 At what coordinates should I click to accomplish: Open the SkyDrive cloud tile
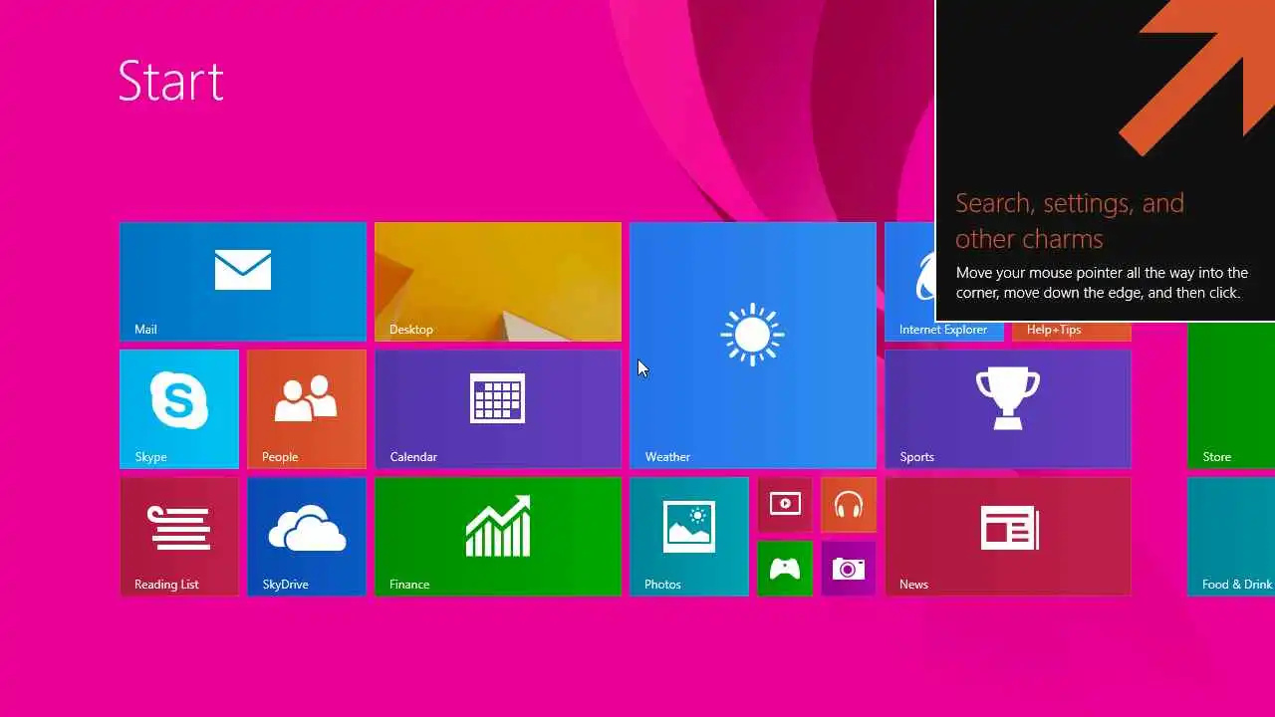pyautogui.click(x=307, y=537)
